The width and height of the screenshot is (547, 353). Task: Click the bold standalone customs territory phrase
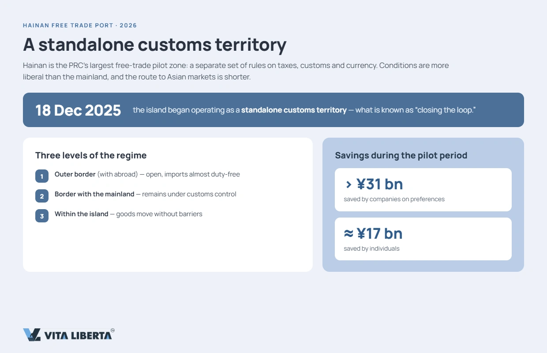click(x=294, y=110)
